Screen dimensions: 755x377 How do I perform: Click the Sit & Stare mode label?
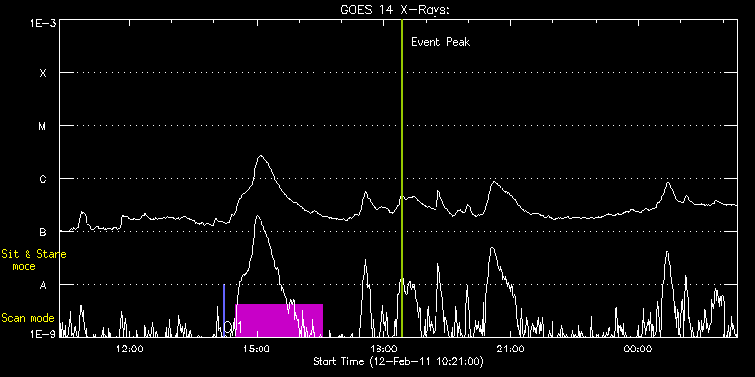click(x=33, y=260)
